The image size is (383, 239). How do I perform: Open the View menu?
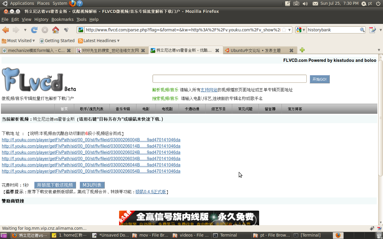point(26,19)
